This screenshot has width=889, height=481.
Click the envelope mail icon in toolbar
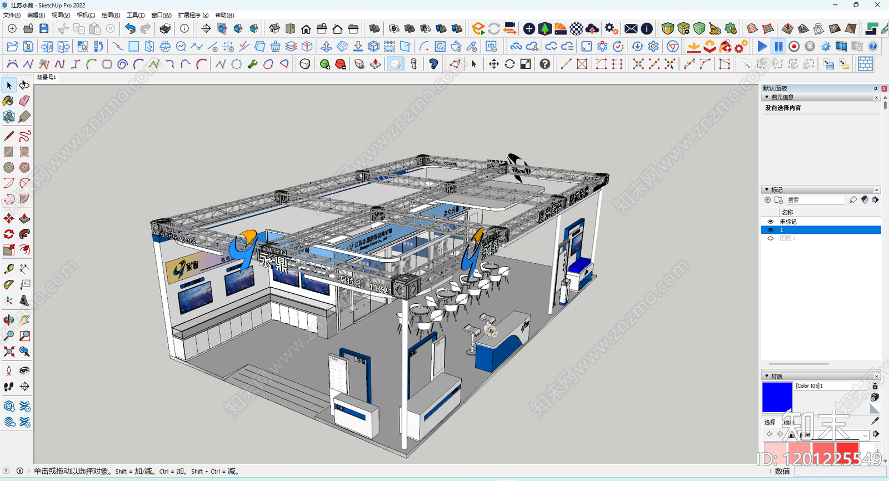coord(631,28)
